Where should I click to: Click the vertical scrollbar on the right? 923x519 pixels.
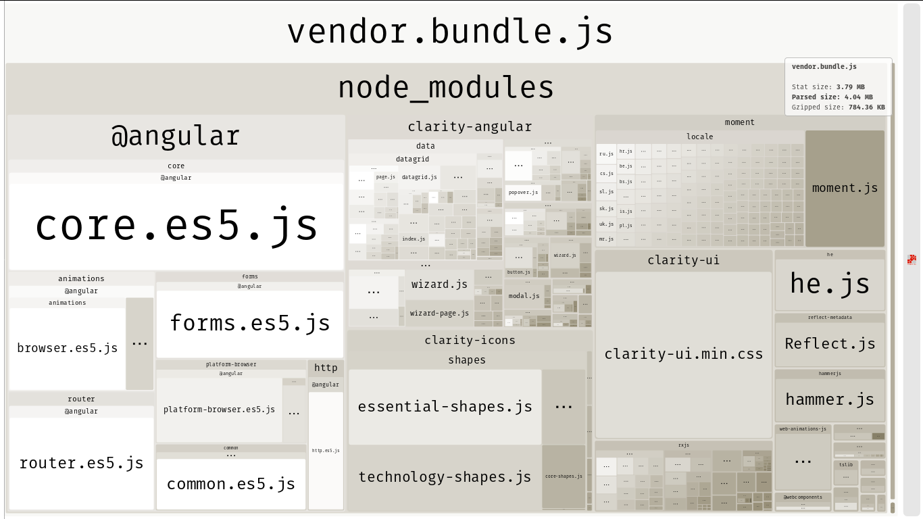[x=912, y=259]
